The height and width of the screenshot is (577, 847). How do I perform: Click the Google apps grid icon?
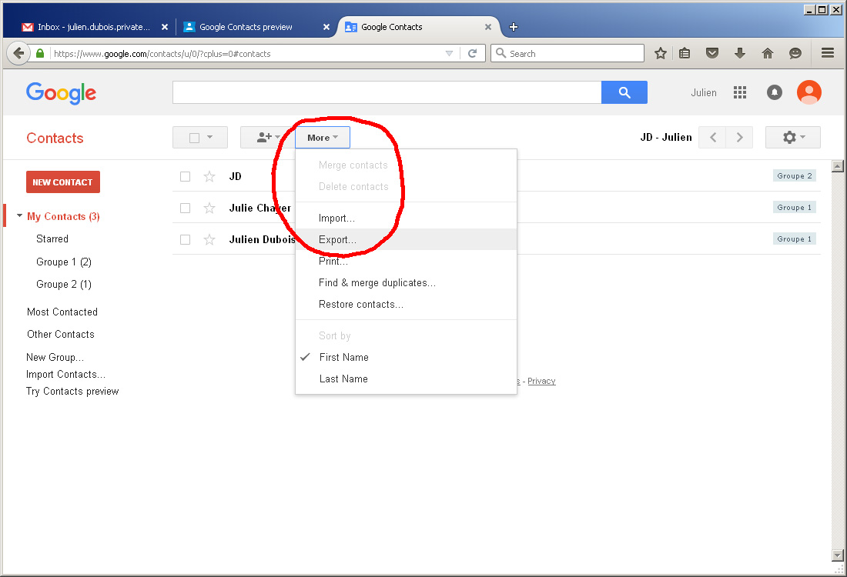click(740, 92)
